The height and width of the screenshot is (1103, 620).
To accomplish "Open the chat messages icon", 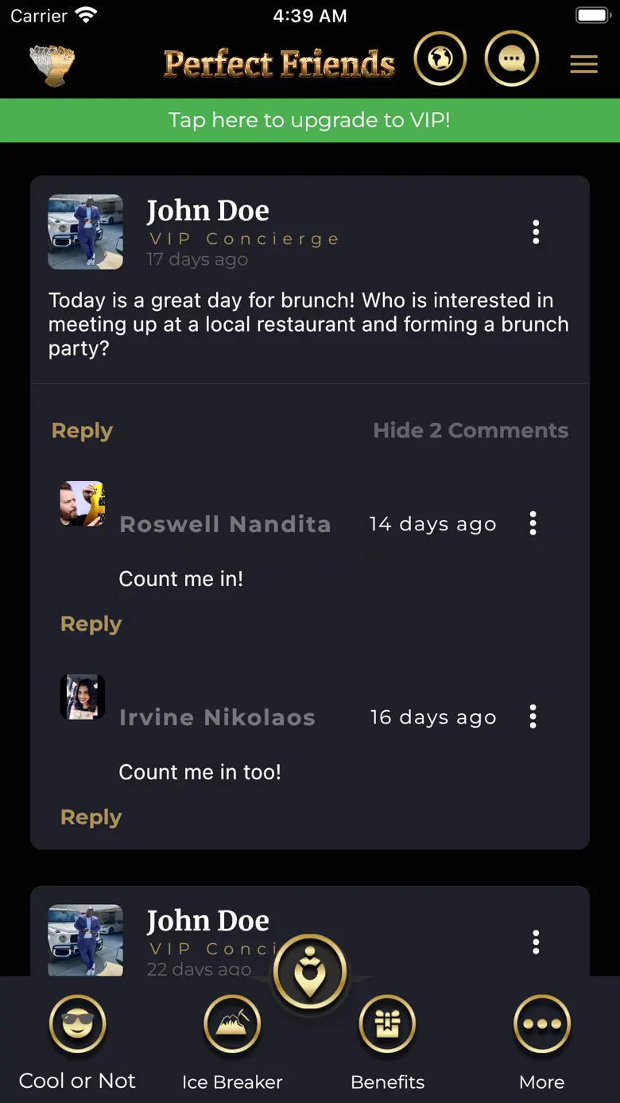I will click(x=512, y=59).
